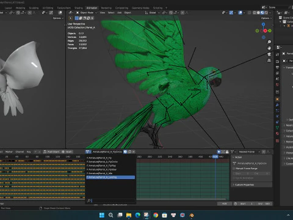Open the green Object Data properties tab
293x220 pixels.
click(x=277, y=128)
